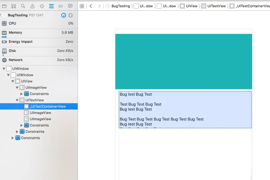Screen dimensions: 270x180
Task: Open the Find navigator magnifier icon
Action: click(x=23, y=6)
